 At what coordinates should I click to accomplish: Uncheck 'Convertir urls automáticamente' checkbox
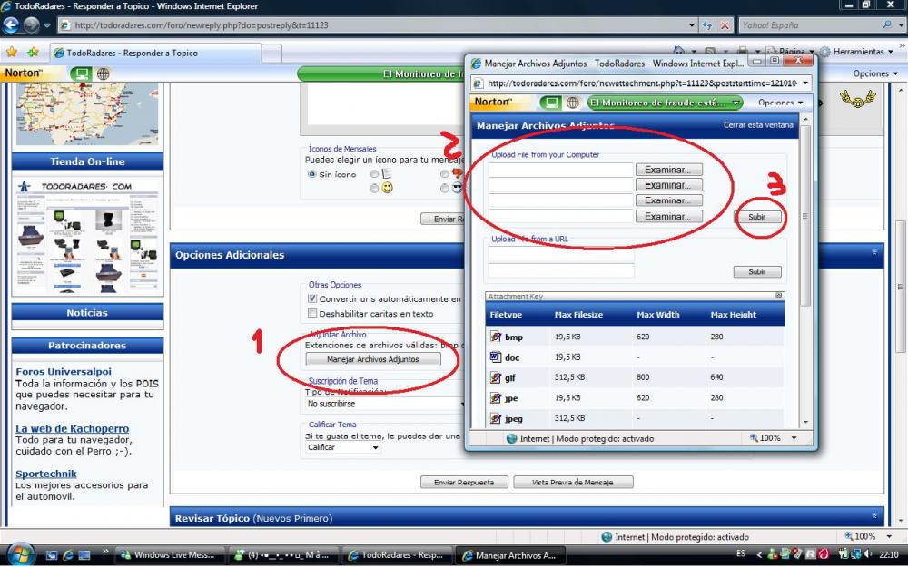tap(312, 298)
